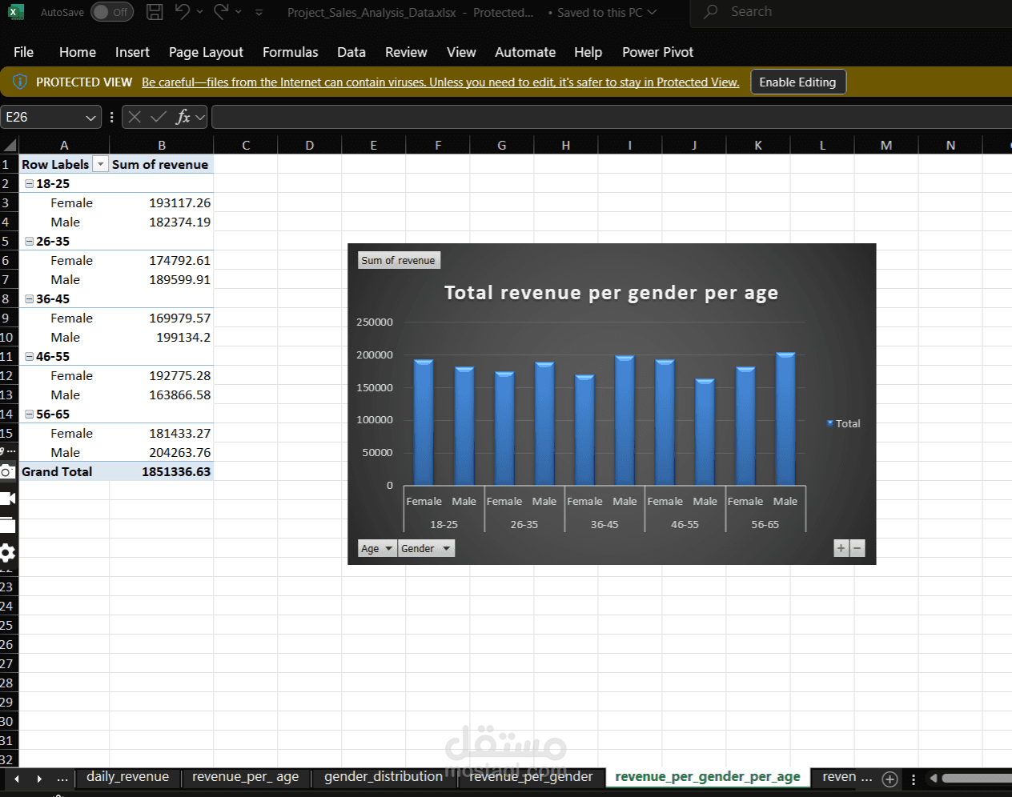Open the Review ribbon tab

click(406, 52)
